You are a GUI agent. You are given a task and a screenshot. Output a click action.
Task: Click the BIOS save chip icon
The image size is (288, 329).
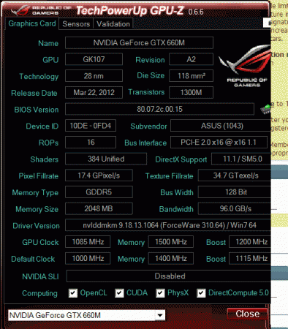tap(265, 109)
